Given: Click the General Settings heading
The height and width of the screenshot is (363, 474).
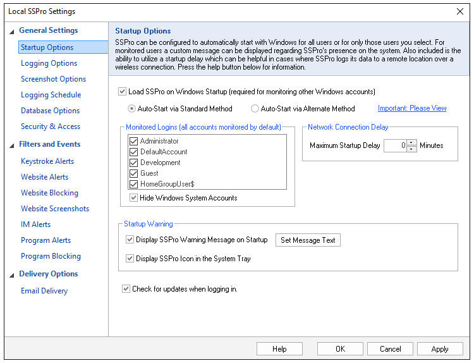Looking at the screenshot, I should (49, 30).
